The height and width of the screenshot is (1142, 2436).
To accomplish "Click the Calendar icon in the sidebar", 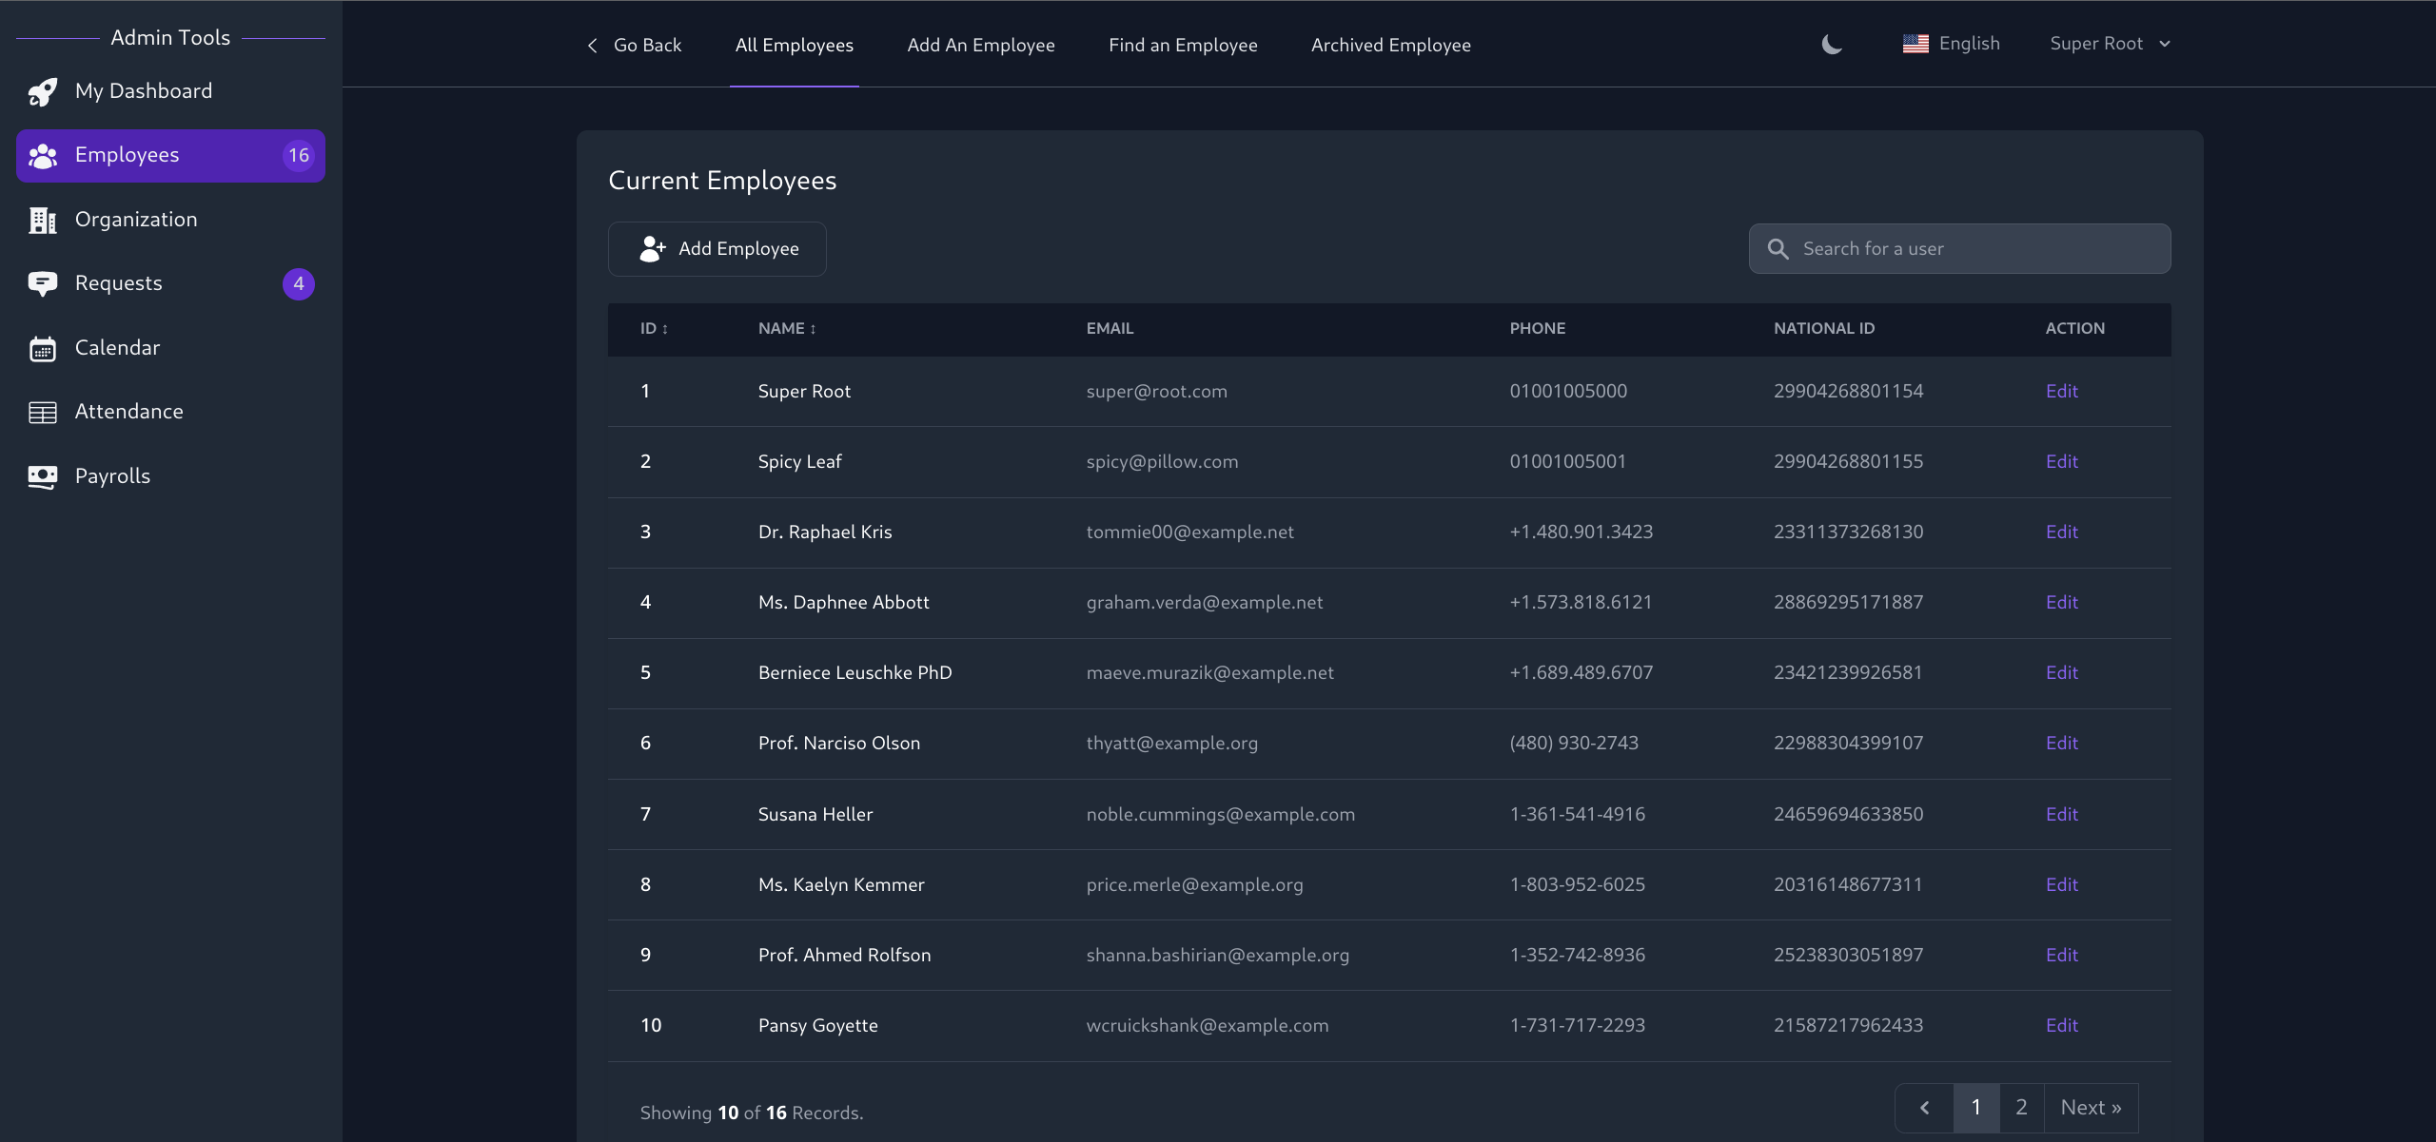I will click(43, 348).
